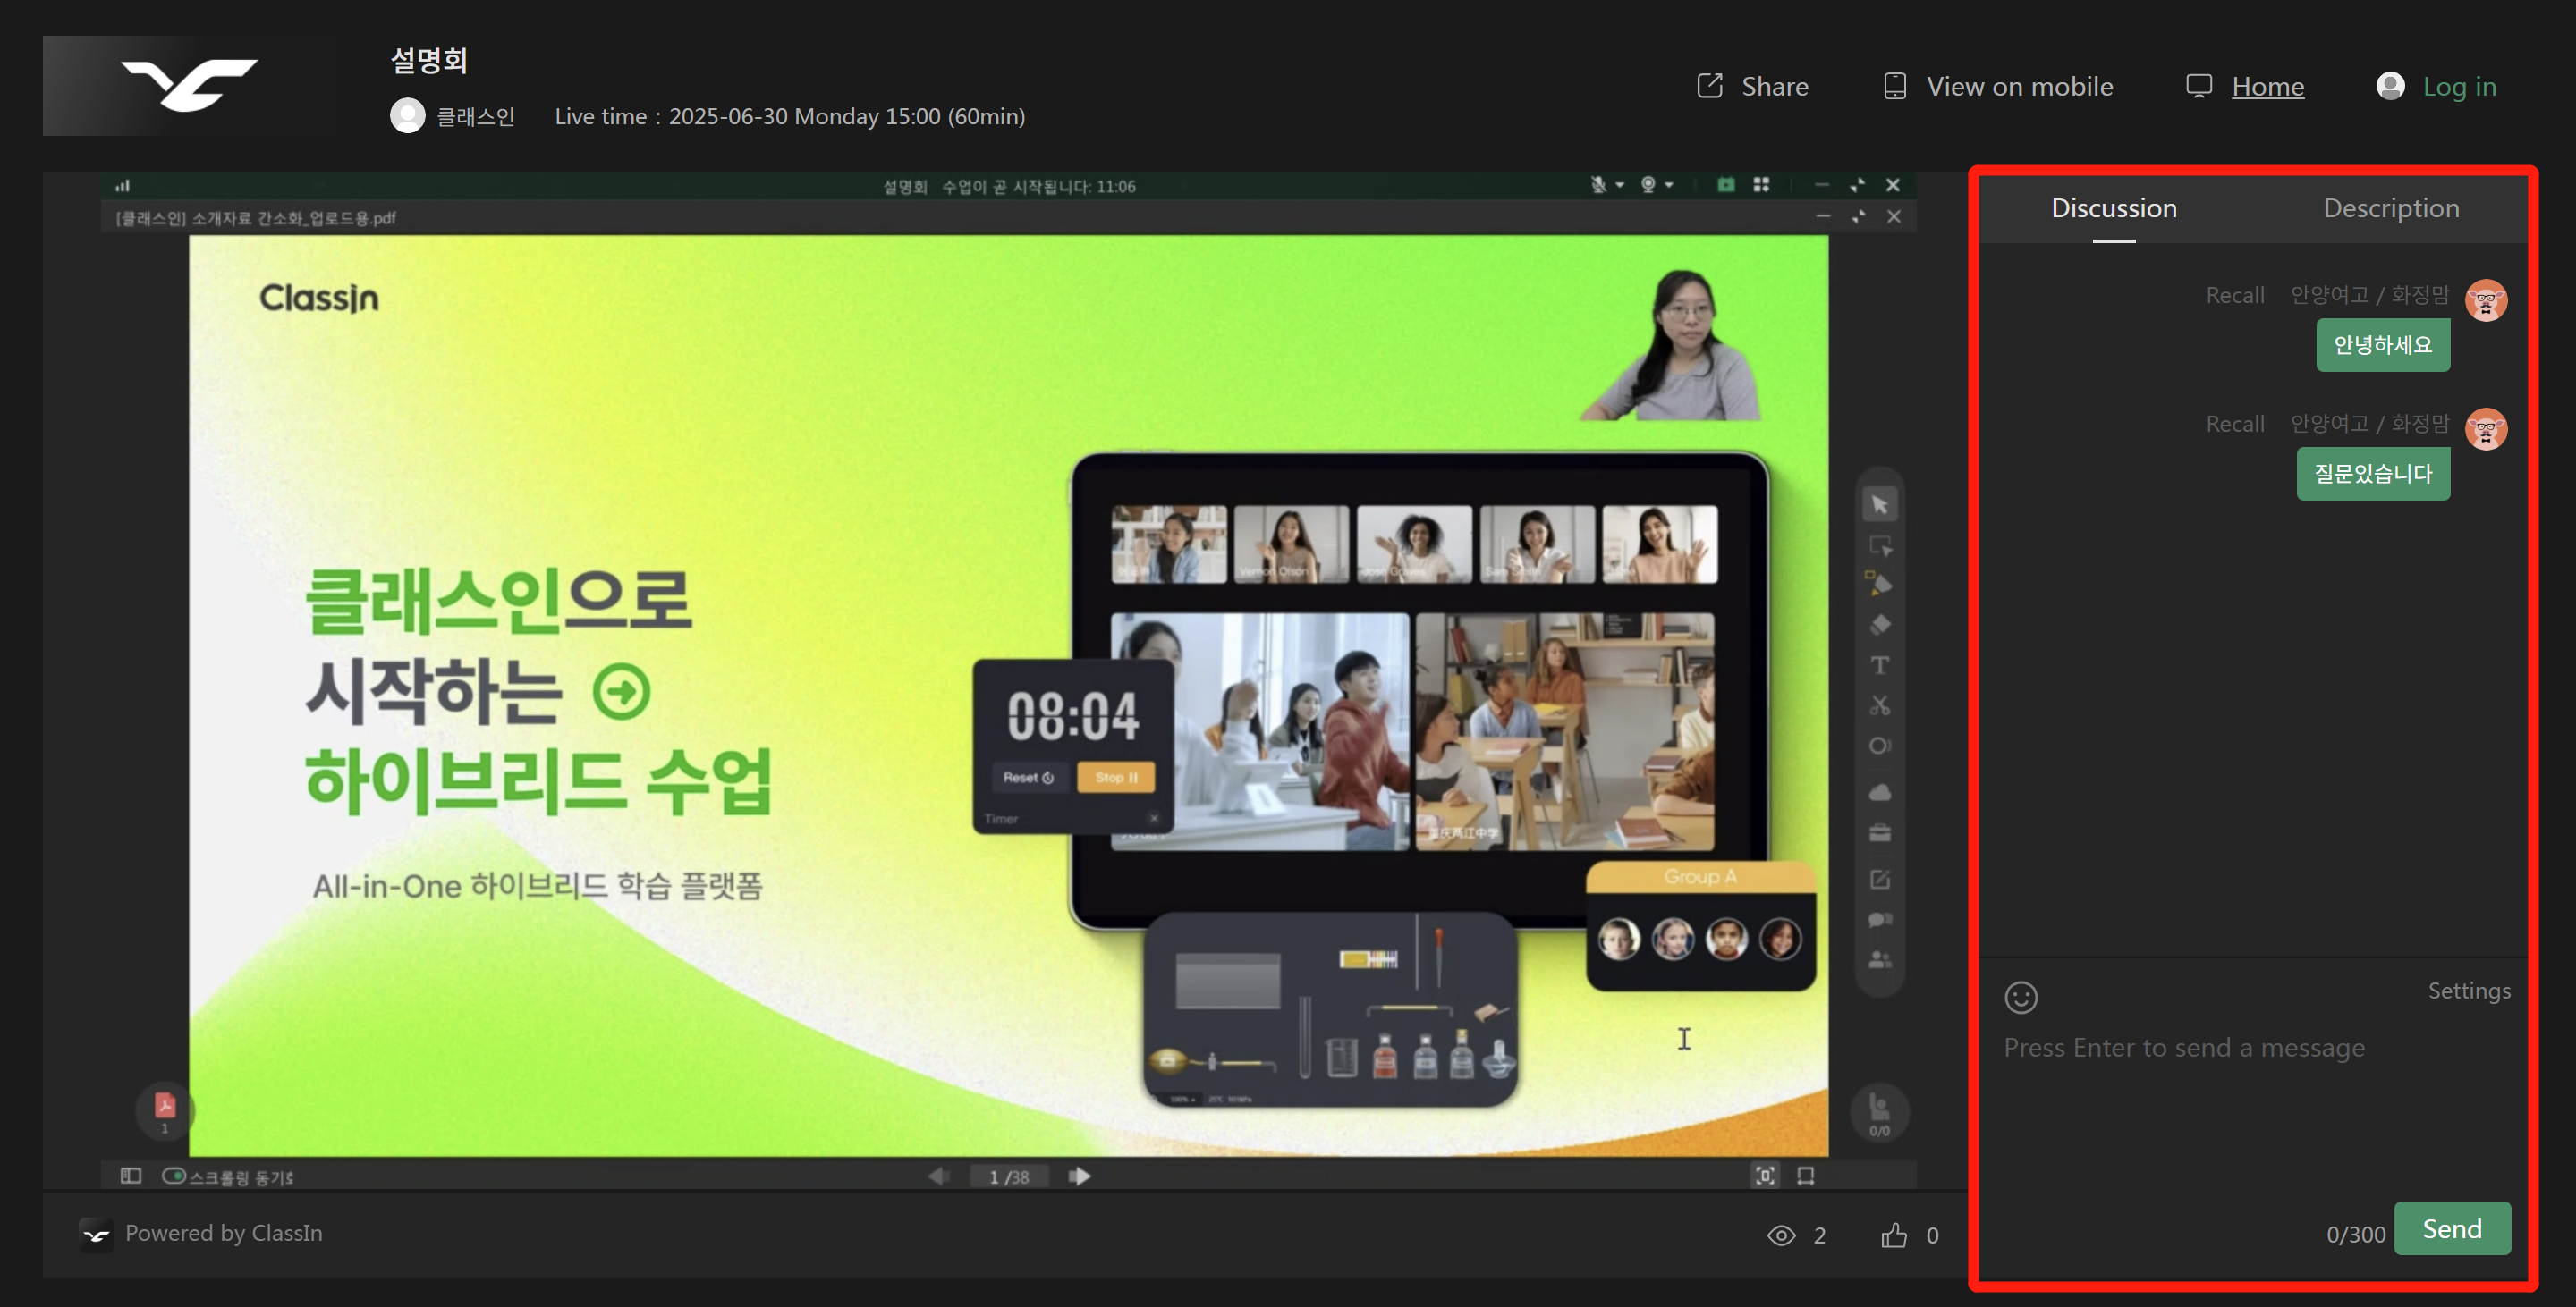Click the 0/300 character counter
The image size is (2576, 1307).
(x=2356, y=1234)
